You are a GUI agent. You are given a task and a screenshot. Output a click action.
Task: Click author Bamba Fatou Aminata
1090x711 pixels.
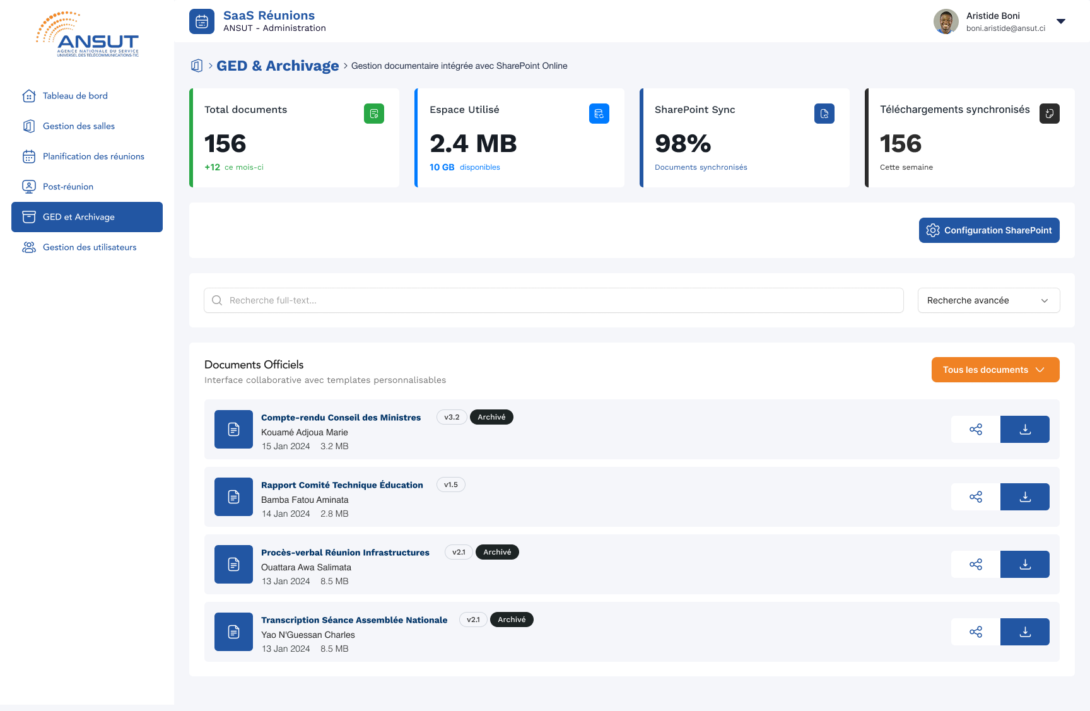305,500
